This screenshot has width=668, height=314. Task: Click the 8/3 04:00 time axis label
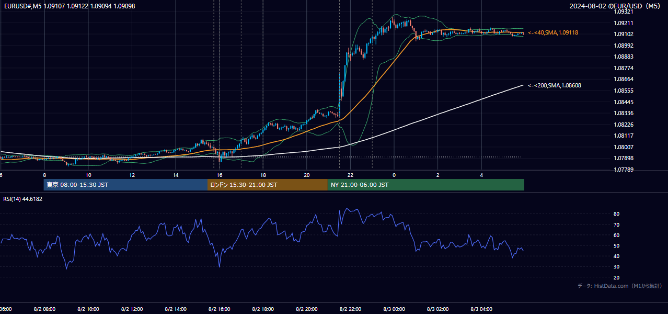[481, 309]
